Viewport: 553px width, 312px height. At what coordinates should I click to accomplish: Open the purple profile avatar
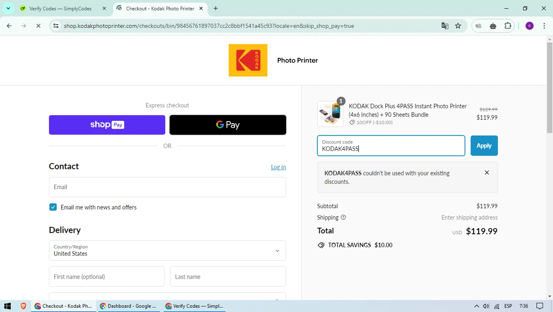point(529,26)
